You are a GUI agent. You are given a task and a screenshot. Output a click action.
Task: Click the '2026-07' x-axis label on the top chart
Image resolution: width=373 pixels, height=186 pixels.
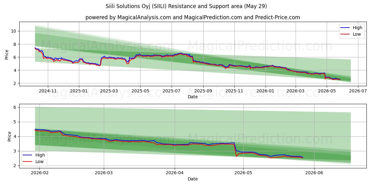358,91
